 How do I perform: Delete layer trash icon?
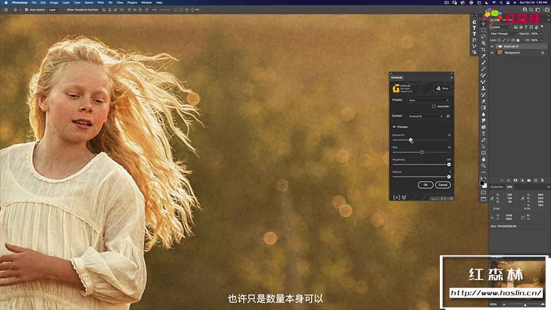pos(542,181)
